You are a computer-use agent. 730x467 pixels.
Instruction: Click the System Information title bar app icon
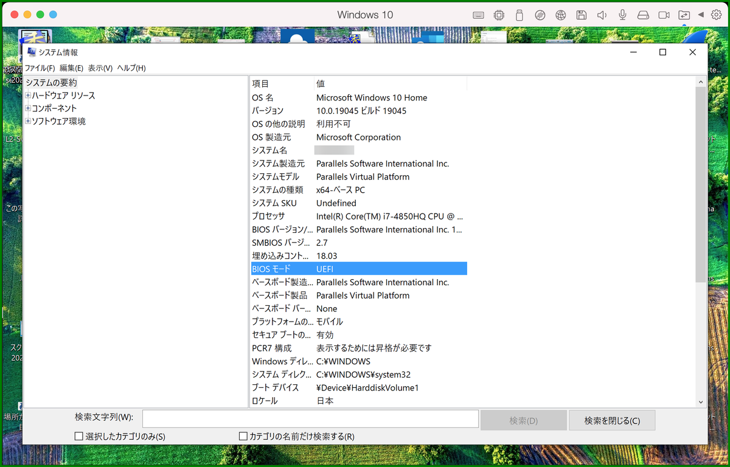tap(31, 52)
